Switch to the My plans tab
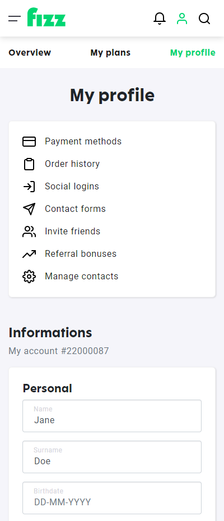 (x=110, y=52)
